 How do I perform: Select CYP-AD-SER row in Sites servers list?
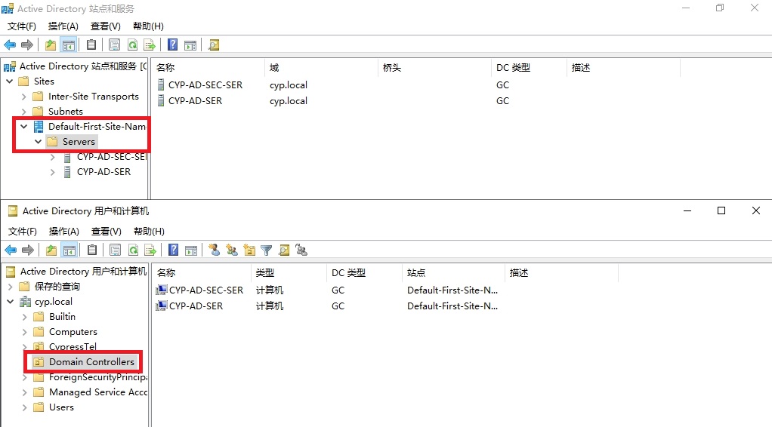(x=190, y=101)
